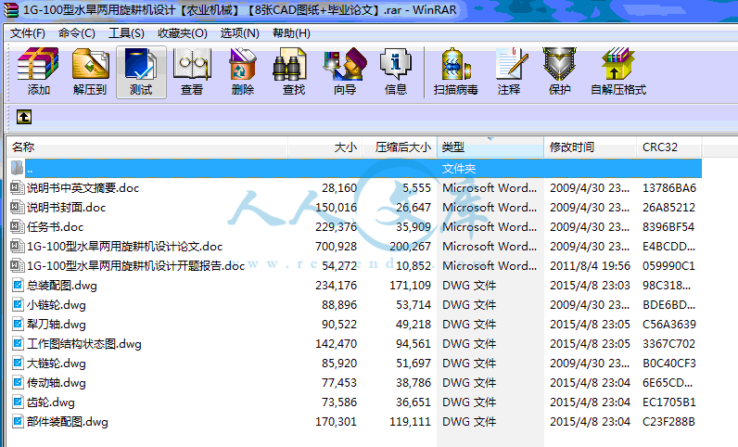Image resolution: width=738 pixels, height=447 pixels.
Task: Click CRC32 value 3367C702
Action: (668, 344)
